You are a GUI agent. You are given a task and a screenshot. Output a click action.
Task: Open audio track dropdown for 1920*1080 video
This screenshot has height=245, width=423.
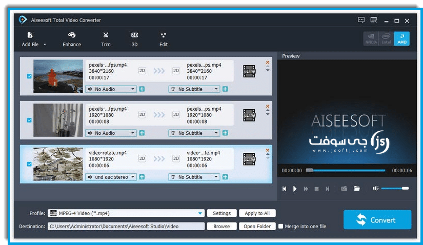[x=111, y=133]
